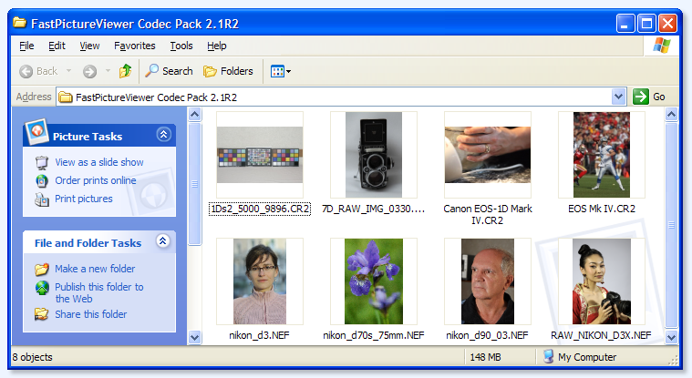Click the file list scrollbar thumb
Image resolution: width=692 pixels, height=378 pixels.
(671, 225)
